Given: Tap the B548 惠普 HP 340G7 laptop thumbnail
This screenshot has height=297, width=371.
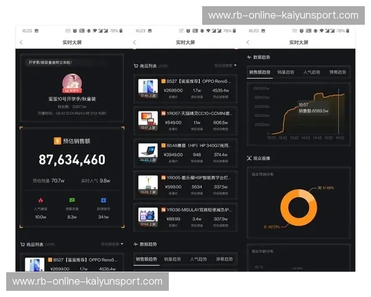Looking at the screenshot, I should [x=148, y=150].
